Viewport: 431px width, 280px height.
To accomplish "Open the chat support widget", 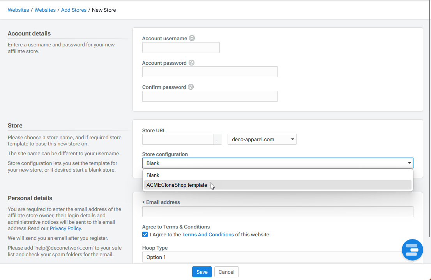I will pos(412,250).
